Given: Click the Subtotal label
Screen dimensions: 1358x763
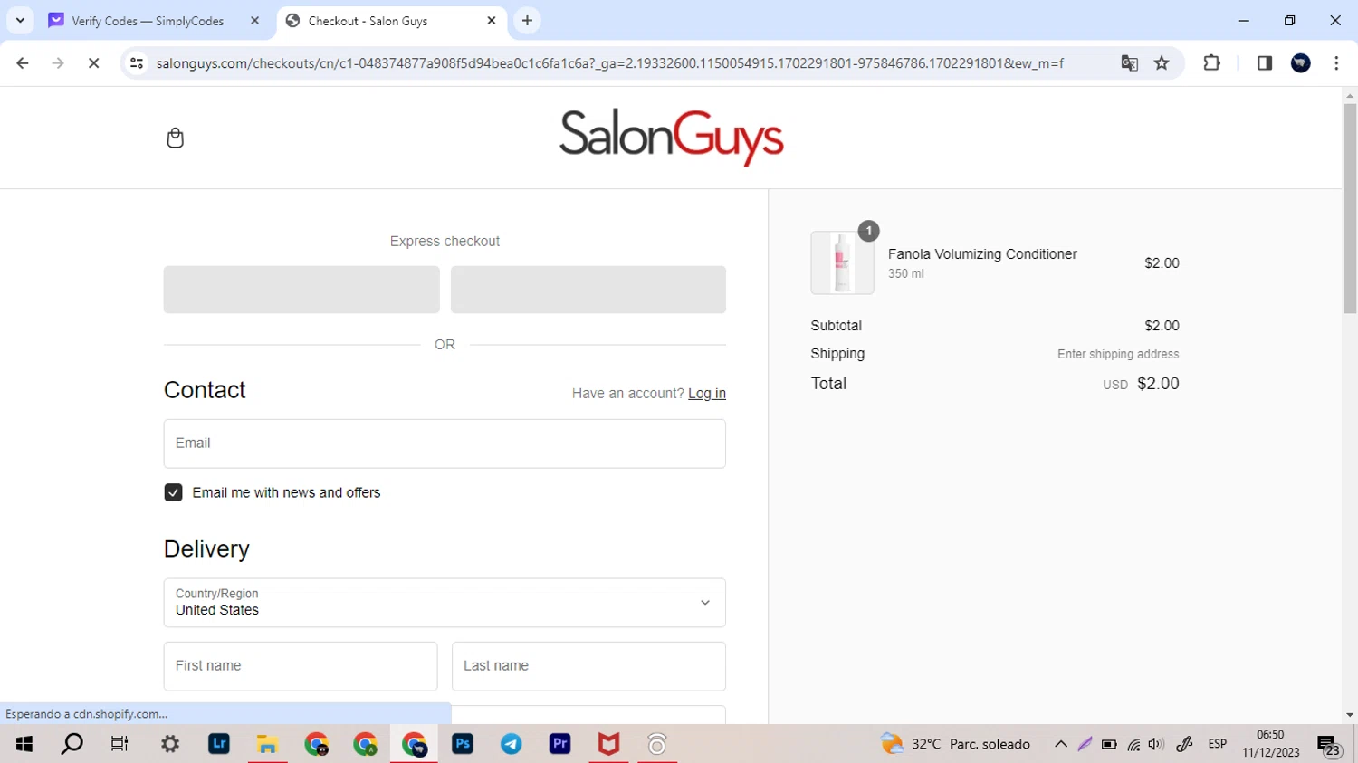Looking at the screenshot, I should [836, 326].
